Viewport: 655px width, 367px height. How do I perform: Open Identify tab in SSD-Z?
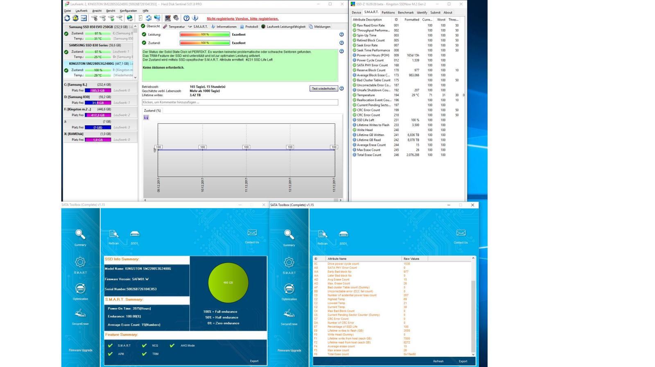(422, 12)
